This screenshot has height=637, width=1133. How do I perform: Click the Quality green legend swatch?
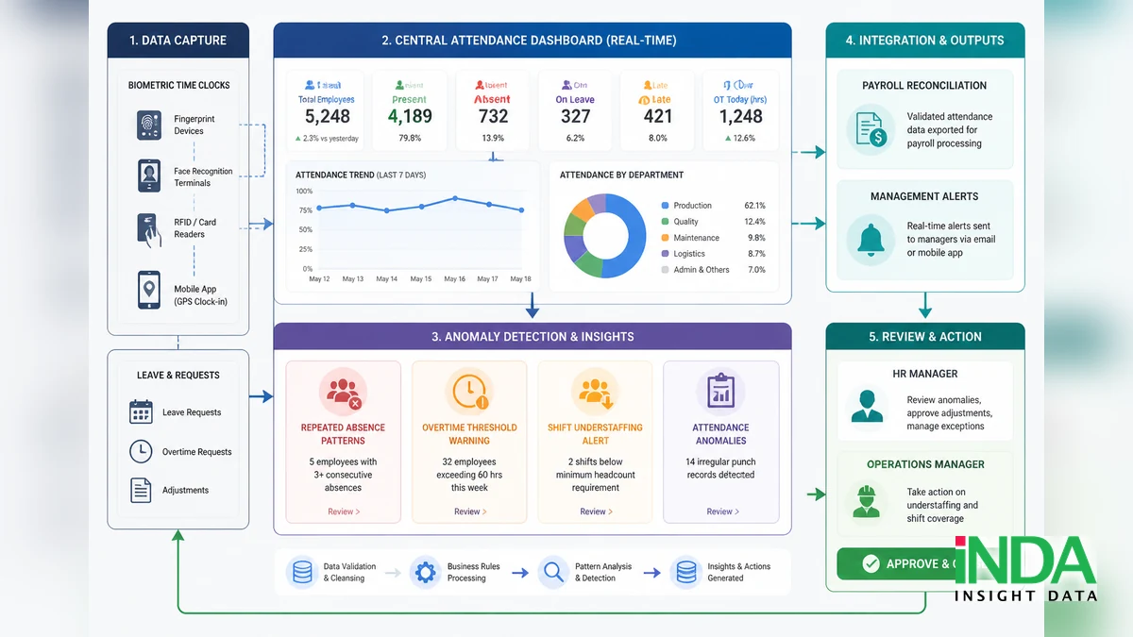pyautogui.click(x=665, y=222)
